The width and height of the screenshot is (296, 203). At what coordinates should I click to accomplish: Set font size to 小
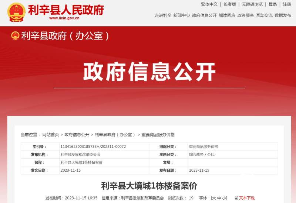pyautogui.click(x=225, y=198)
